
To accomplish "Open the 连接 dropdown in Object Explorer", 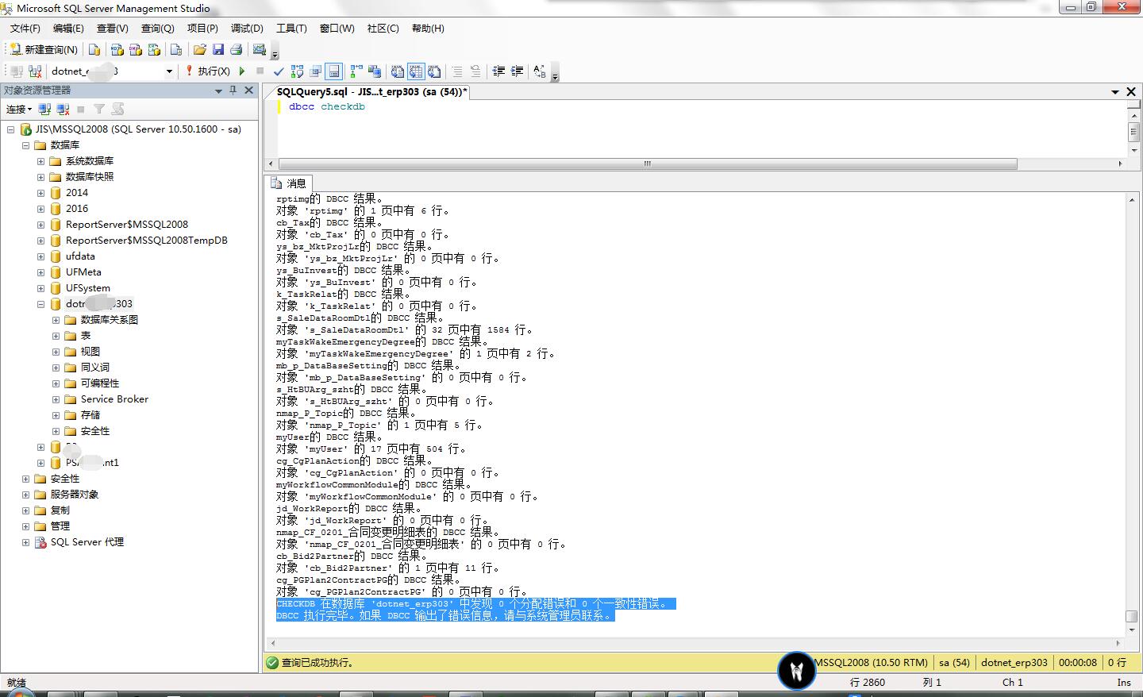I will click(19, 109).
